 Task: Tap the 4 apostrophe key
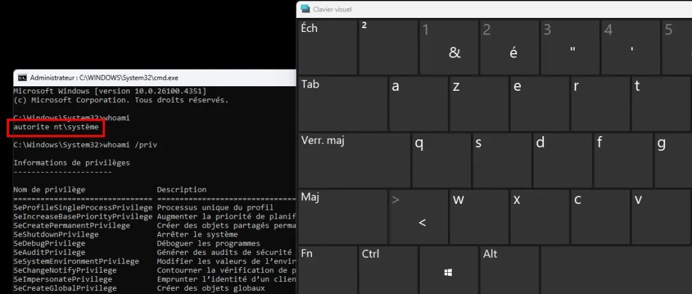pos(630,47)
